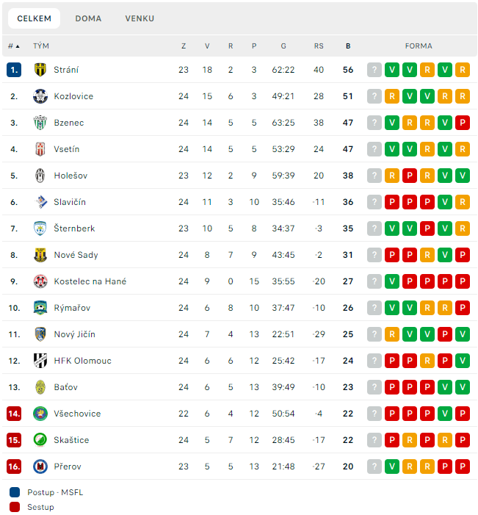Click Bzenec's latest red P form badge
Image resolution: width=478 pixels, height=515 pixels.
(463, 123)
